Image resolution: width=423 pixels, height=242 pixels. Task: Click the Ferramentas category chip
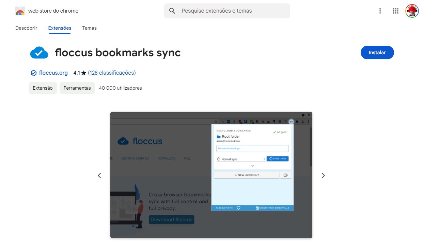tap(77, 88)
